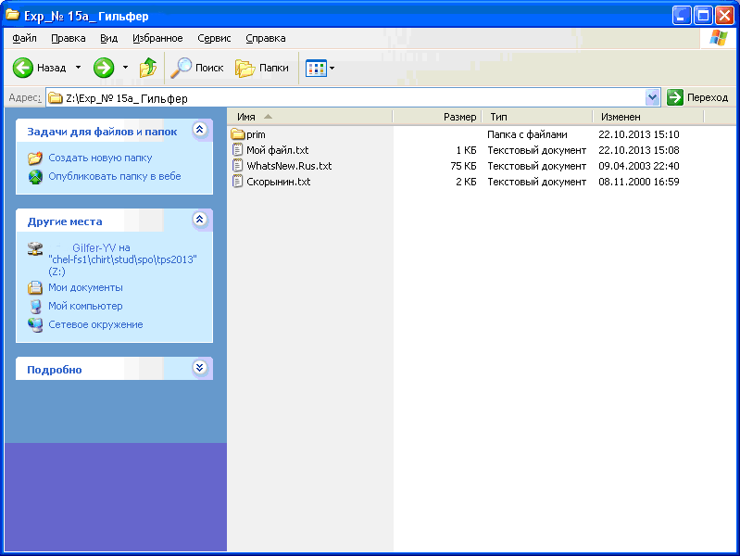
Task: Click the WhatsNew.Rus.txt document icon
Action: click(238, 166)
